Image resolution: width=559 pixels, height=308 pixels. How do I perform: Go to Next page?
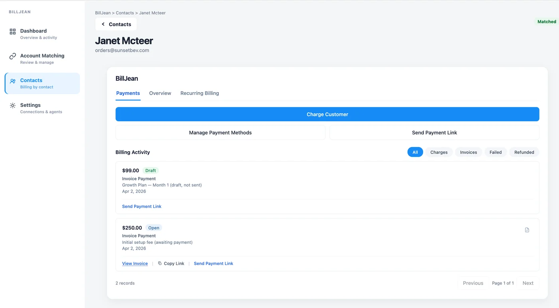[528, 283]
